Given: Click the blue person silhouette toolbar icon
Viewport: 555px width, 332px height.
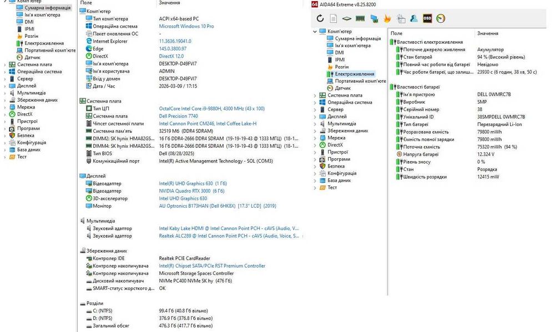Looking at the screenshot, I should coord(414,18).
